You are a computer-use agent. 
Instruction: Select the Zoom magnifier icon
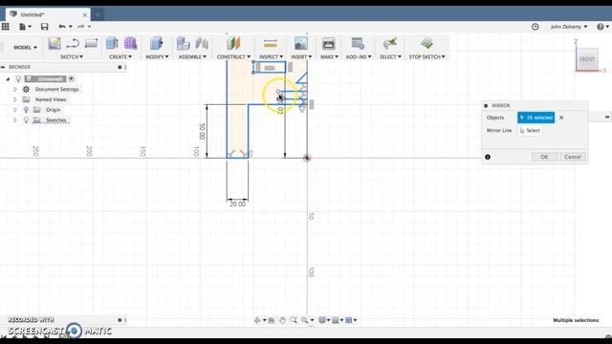294,320
